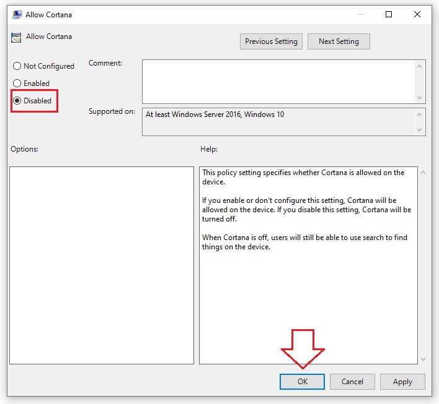Minimize the Allow Cortana window
Screen dimensions: 439x404
click(x=358, y=14)
